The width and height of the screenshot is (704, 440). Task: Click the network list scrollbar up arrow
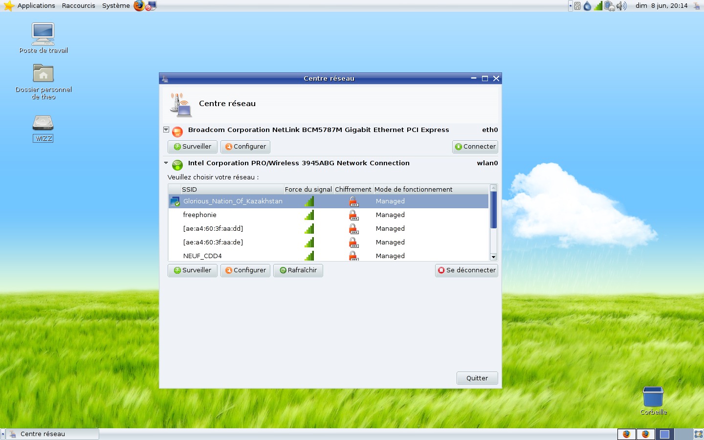[x=493, y=188]
